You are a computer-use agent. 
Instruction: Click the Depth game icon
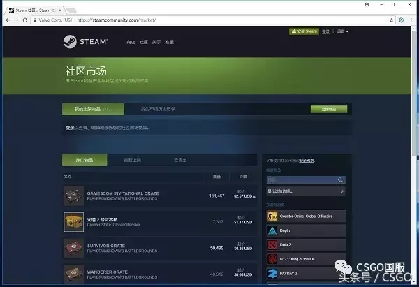272,230
